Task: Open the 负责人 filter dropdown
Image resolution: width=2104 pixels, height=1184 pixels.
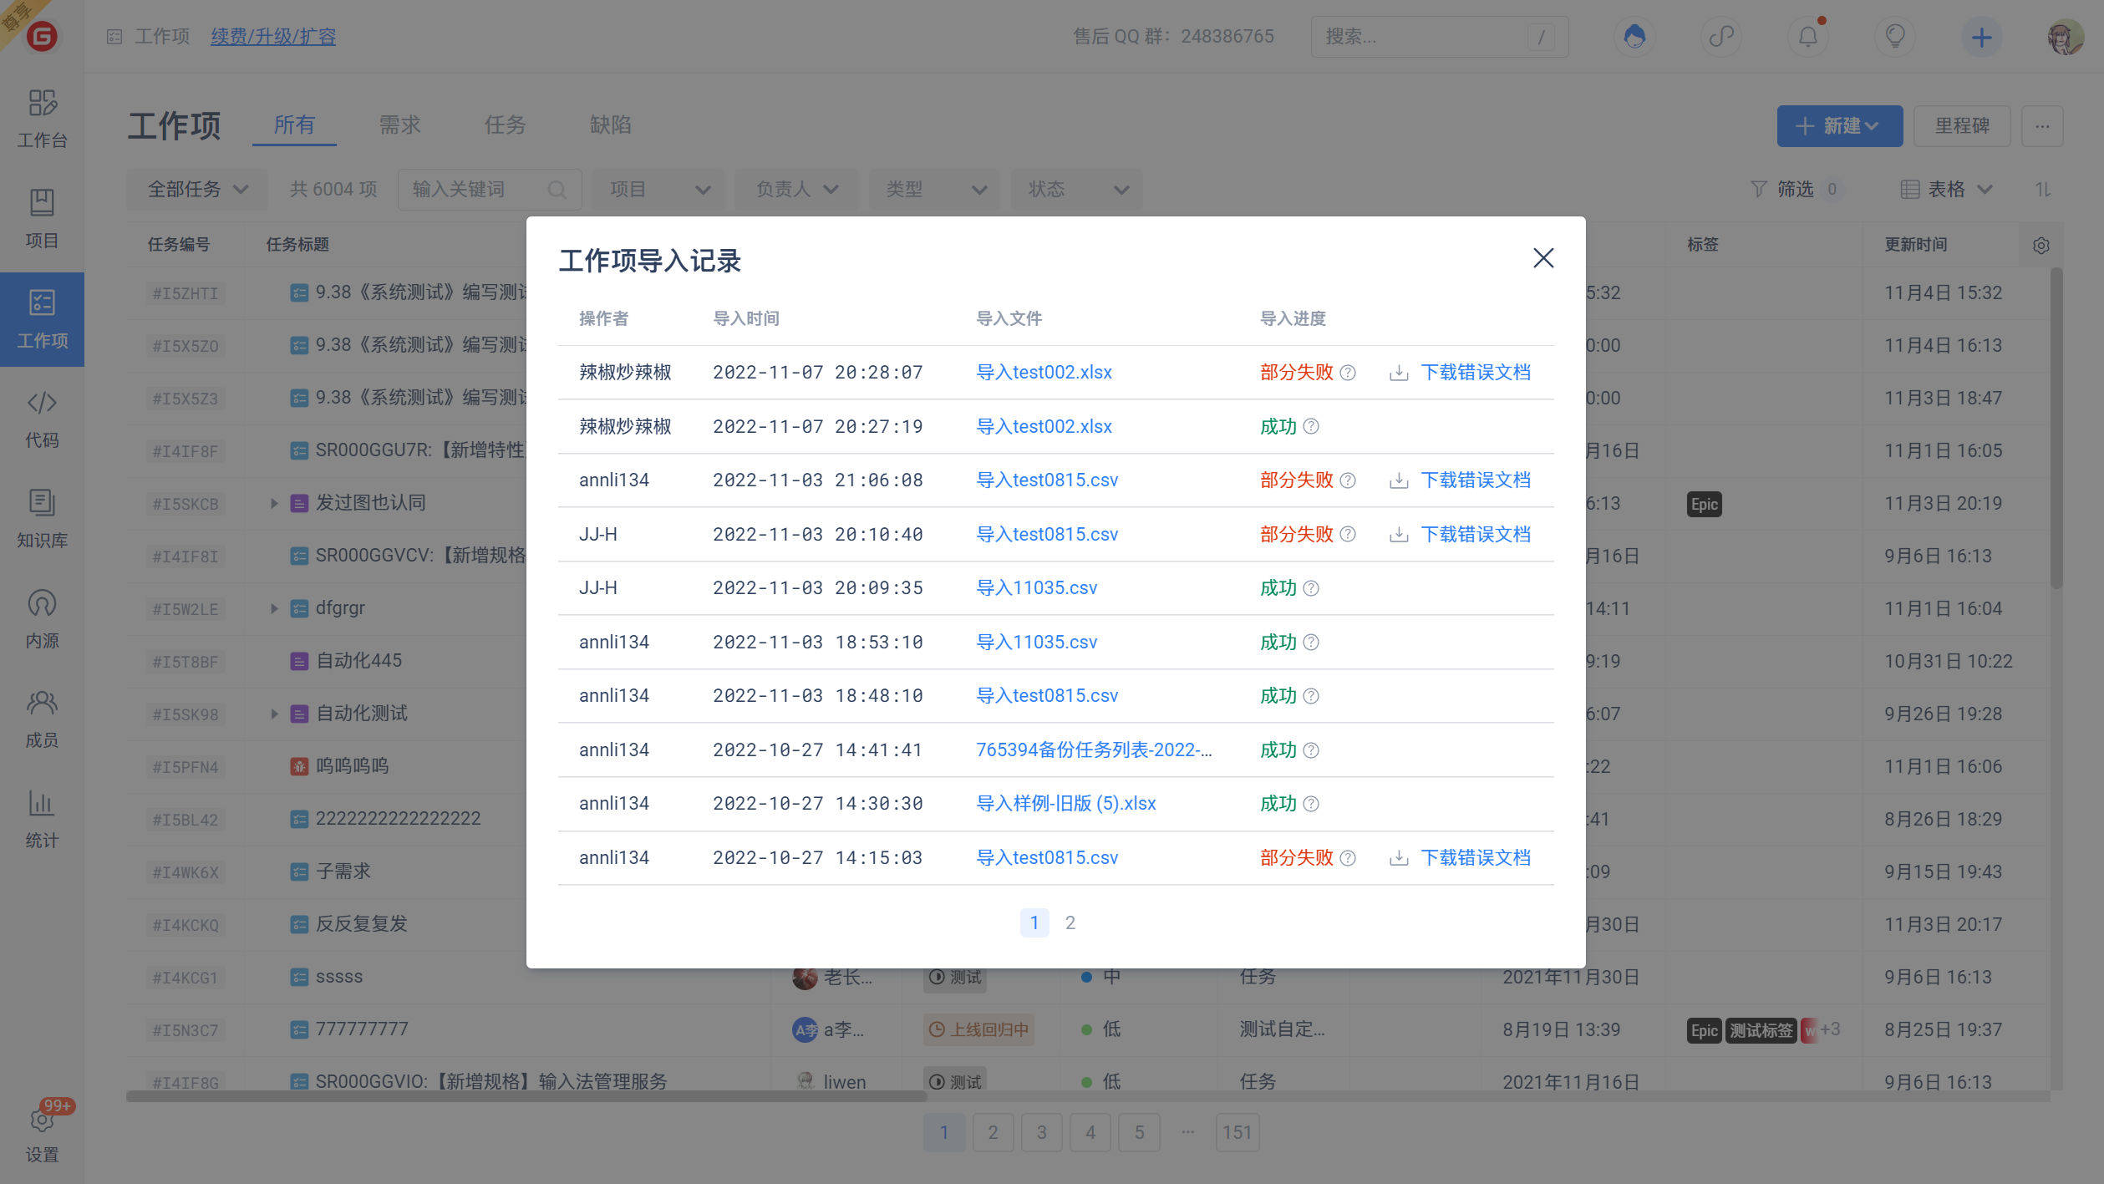Action: tap(795, 190)
